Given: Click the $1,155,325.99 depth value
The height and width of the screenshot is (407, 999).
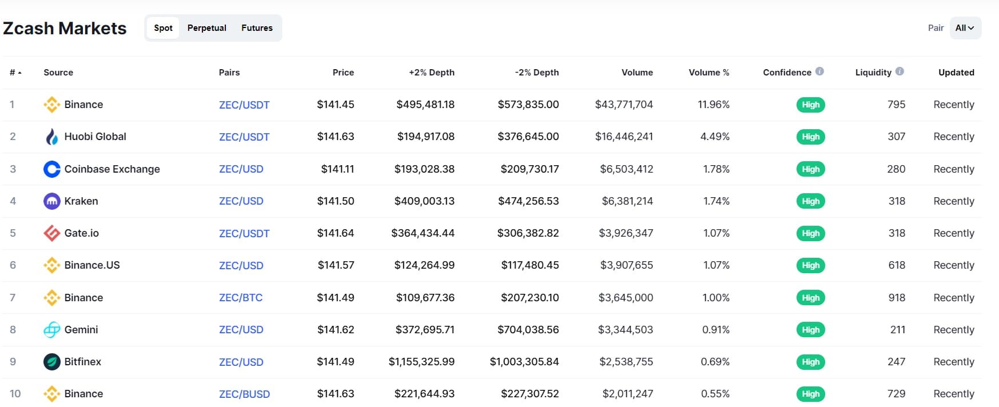Looking at the screenshot, I should click(421, 362).
